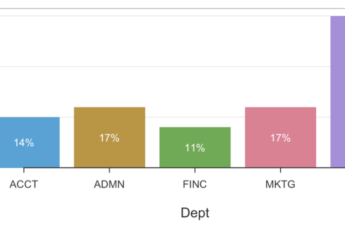Click the 14% label inside the ACCT bar
This screenshot has width=345, height=226.
[24, 143]
